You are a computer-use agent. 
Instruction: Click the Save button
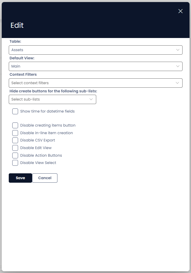point(20,178)
